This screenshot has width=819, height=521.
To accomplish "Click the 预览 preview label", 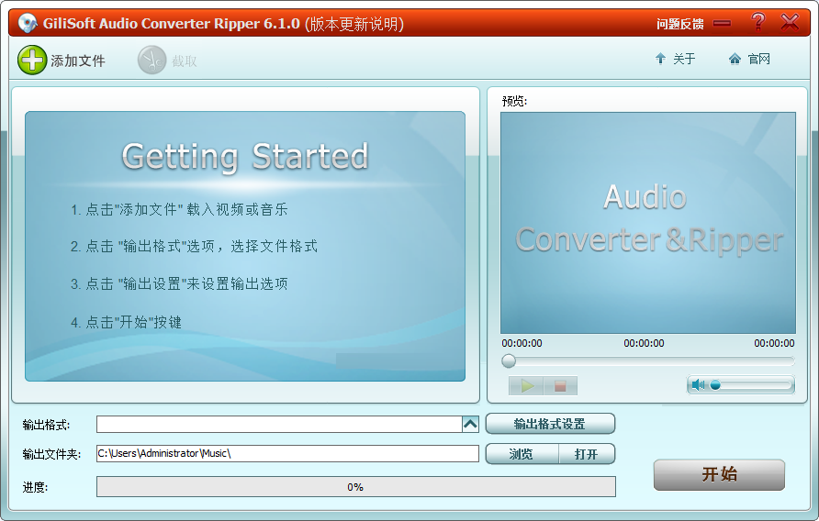I will click(x=514, y=101).
